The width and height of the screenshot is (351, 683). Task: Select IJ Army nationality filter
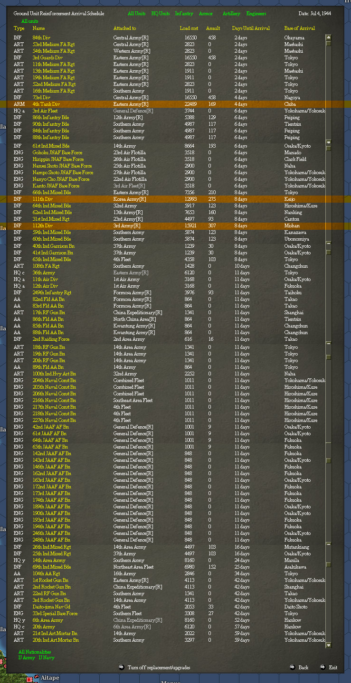[27, 658]
